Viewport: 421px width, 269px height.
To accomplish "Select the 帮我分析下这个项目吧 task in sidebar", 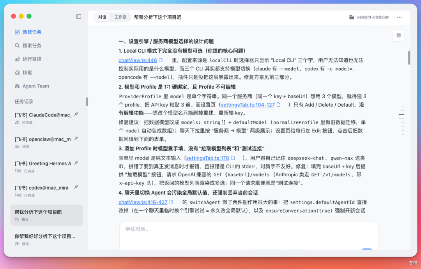I will point(46,215).
